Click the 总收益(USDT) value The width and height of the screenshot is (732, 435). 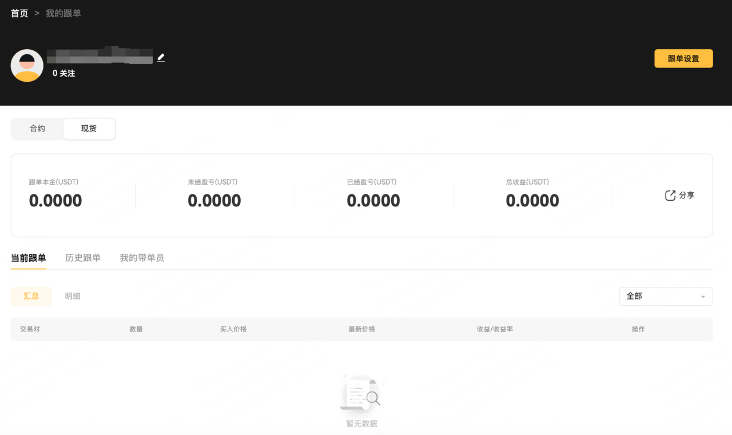click(532, 201)
